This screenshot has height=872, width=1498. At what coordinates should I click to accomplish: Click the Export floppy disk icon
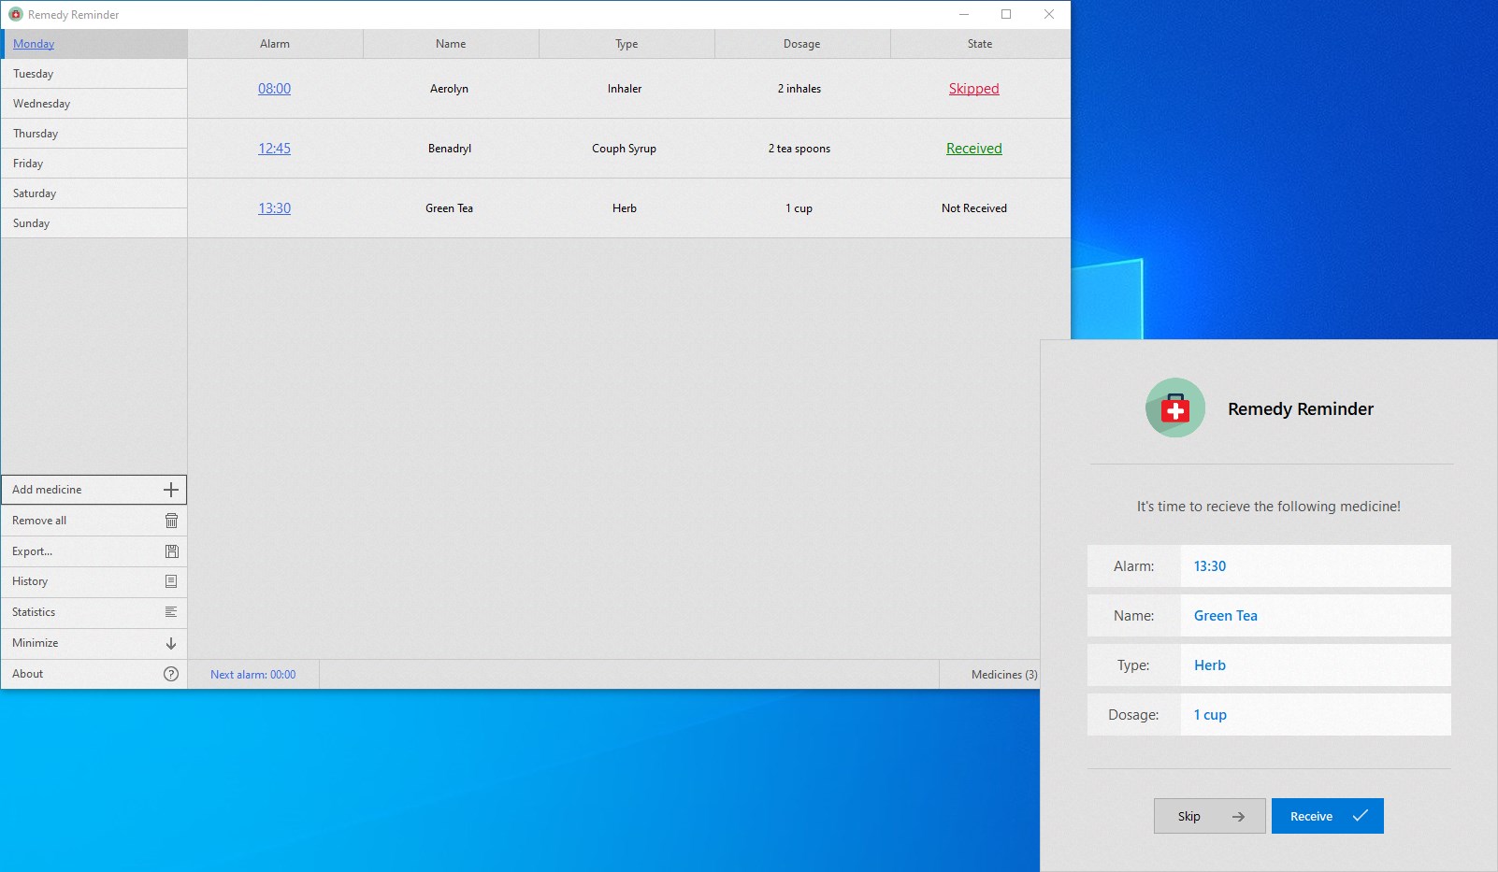pyautogui.click(x=171, y=550)
